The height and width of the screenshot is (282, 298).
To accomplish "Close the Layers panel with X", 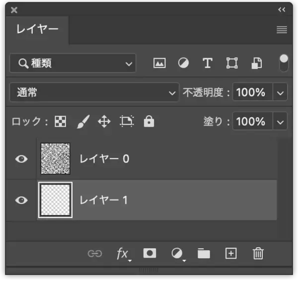I will [14, 10].
